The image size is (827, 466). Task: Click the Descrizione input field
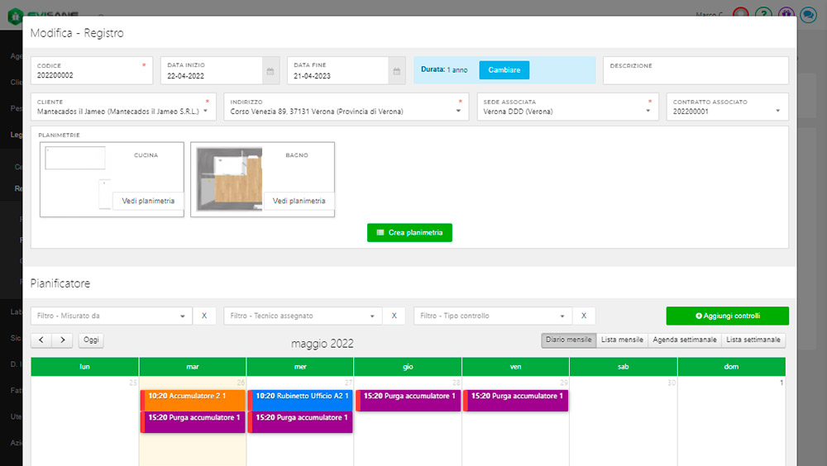tap(695, 74)
